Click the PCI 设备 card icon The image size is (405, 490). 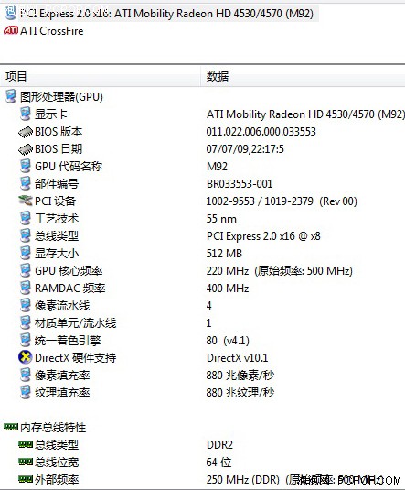tap(26, 201)
